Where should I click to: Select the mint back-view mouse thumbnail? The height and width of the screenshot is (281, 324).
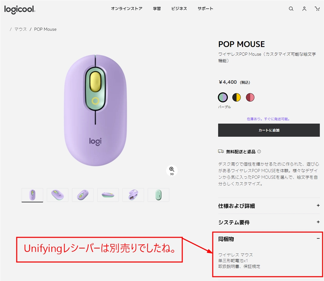158,195
